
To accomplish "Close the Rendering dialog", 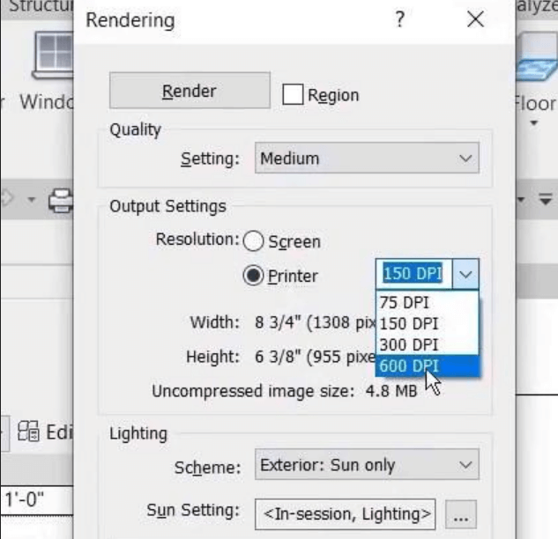I will click(x=475, y=18).
